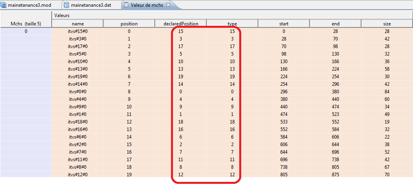
Task: Select the itvs#19#0 name cell
Action: (77, 77)
